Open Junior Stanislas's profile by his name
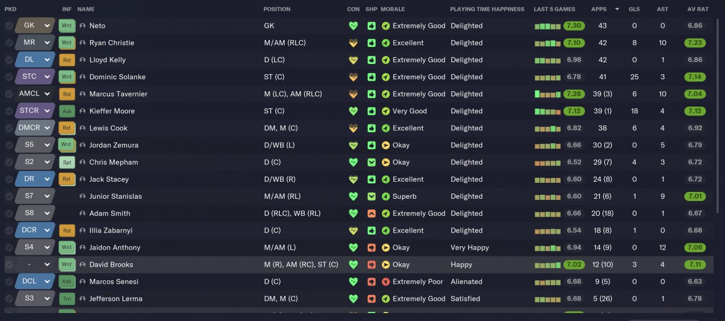The width and height of the screenshot is (725, 321). [x=116, y=196]
